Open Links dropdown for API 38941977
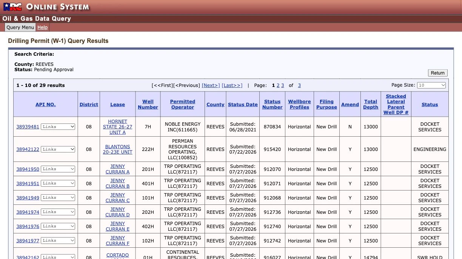 pyautogui.click(x=58, y=241)
